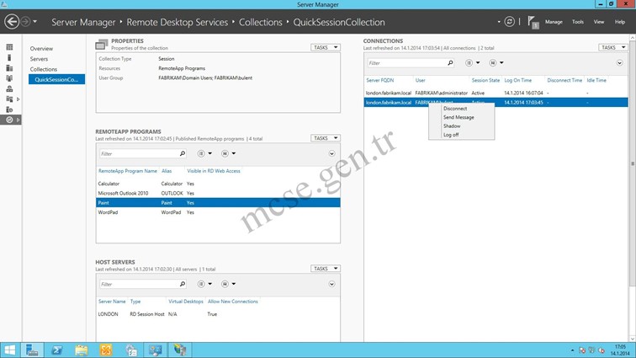Open Connections TASKS dropdown
The height and width of the screenshot is (358, 636).
tap(613, 47)
